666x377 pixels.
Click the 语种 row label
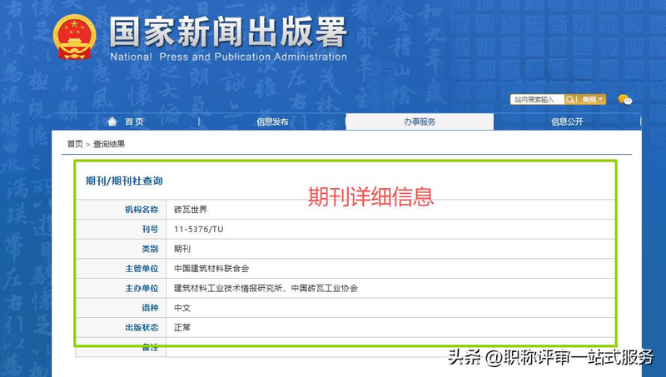click(x=150, y=308)
